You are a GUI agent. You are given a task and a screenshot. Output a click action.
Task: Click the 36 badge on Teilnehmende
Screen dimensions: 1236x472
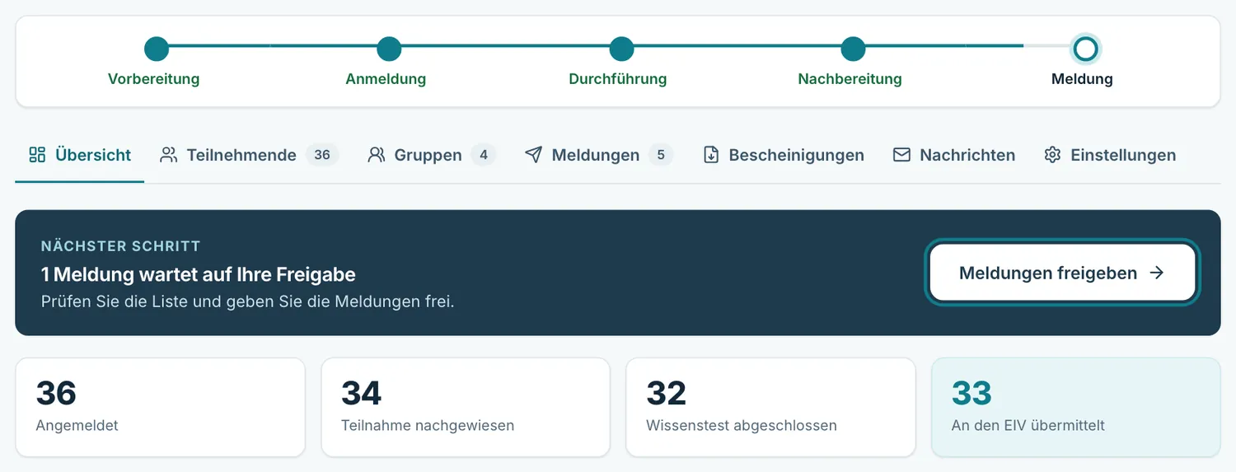point(322,155)
